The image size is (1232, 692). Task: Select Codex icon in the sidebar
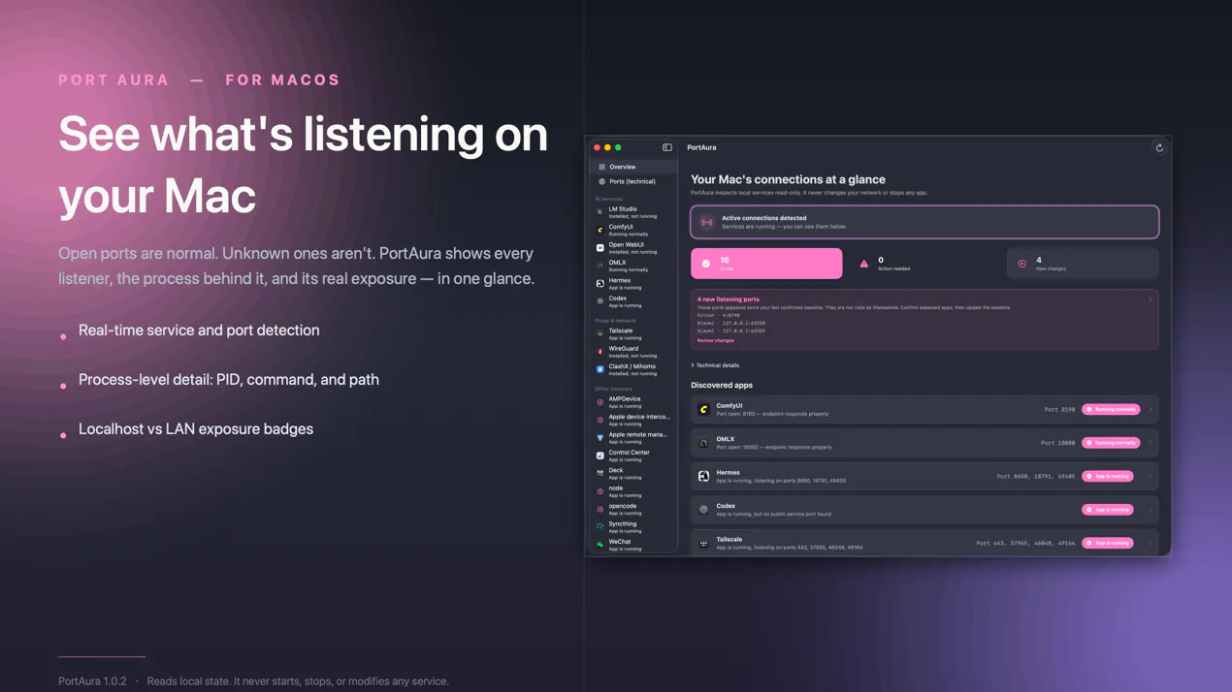pos(600,301)
